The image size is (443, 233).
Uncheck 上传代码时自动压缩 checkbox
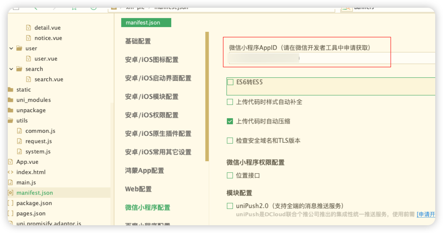tap(230, 121)
